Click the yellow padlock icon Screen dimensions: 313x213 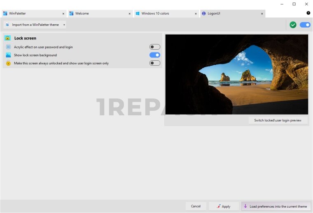coord(8,63)
